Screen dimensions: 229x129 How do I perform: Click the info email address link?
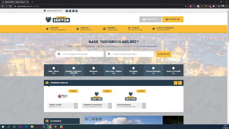[54, 11]
